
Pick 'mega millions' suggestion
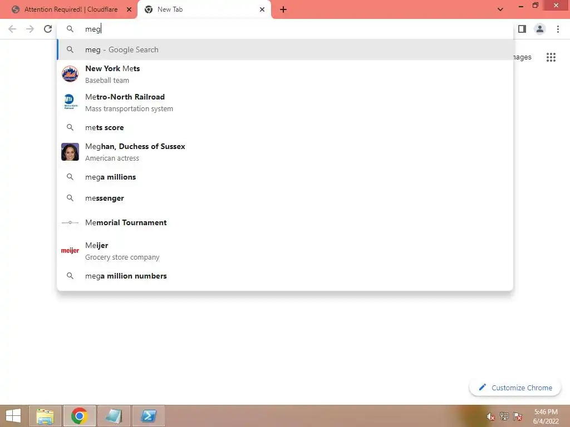[285, 177]
